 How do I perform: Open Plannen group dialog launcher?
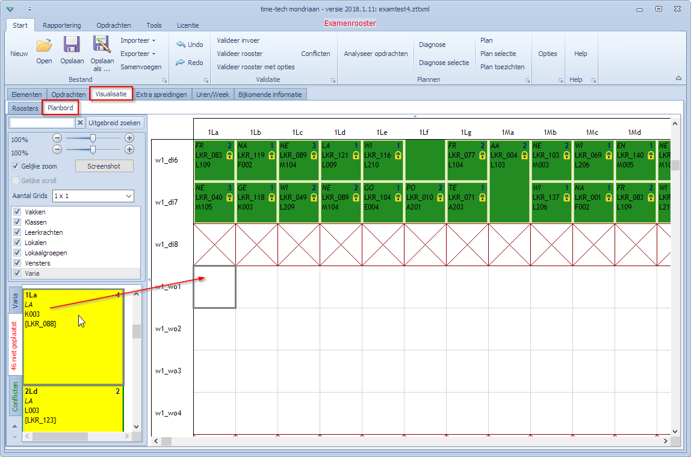click(x=527, y=80)
